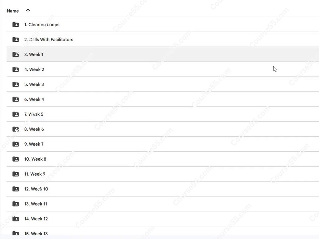319x239 pixels.
Task: Select the 12. Week 10 folder row
Action: pyautogui.click(x=163, y=189)
